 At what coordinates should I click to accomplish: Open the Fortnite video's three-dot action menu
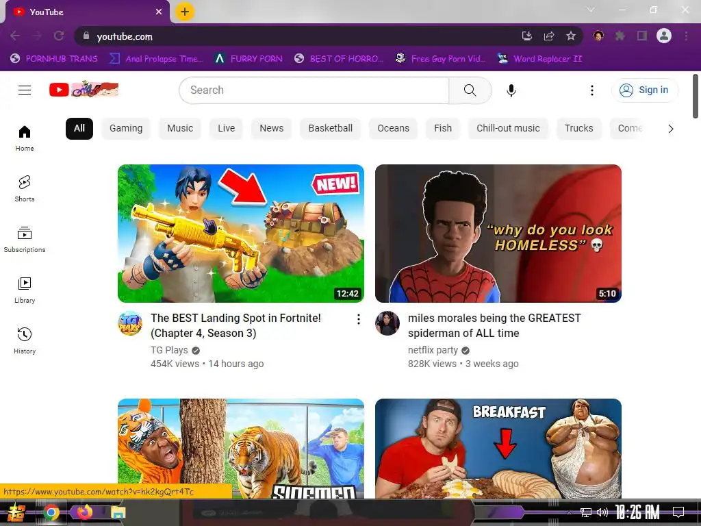coord(358,319)
